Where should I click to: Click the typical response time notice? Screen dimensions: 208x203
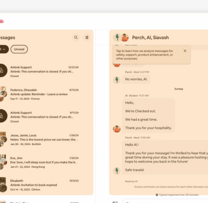tap(177, 195)
